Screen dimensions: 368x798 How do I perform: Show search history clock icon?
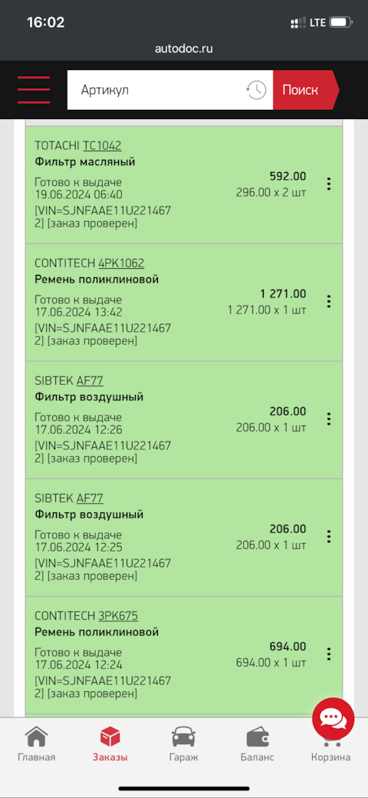click(256, 90)
